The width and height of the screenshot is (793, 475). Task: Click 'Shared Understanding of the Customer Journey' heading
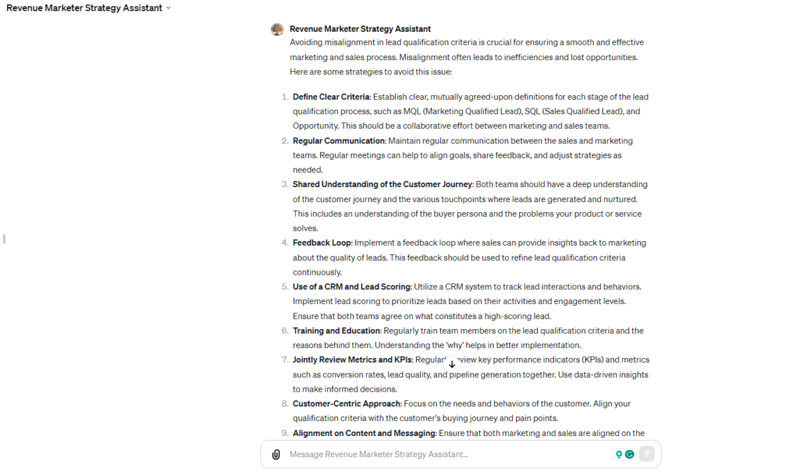click(x=383, y=184)
